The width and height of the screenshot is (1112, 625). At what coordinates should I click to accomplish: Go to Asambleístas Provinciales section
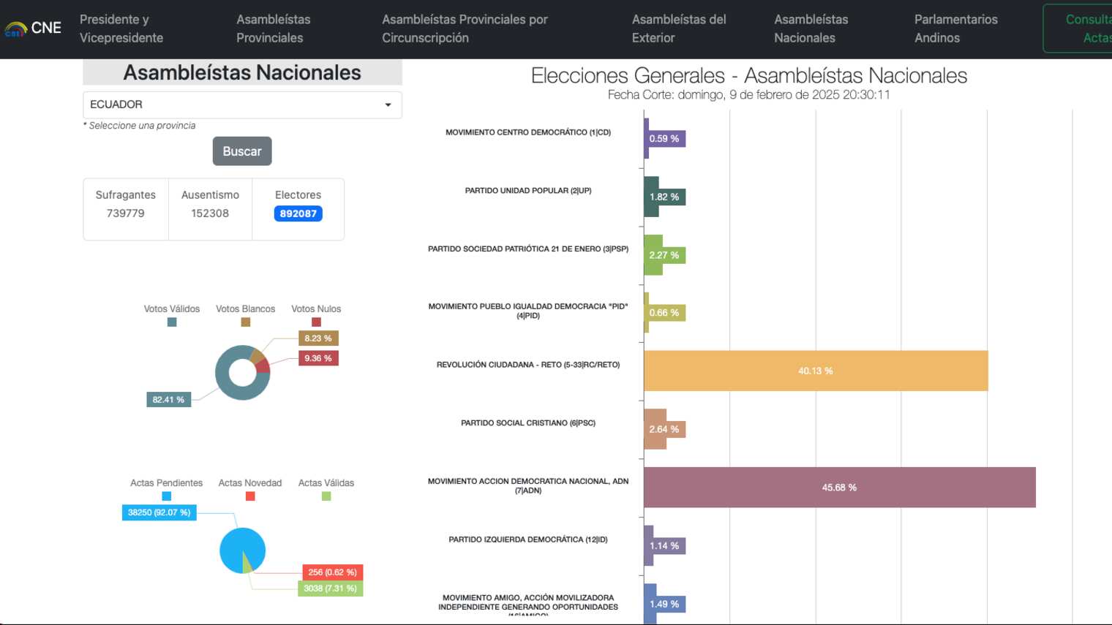(x=273, y=29)
